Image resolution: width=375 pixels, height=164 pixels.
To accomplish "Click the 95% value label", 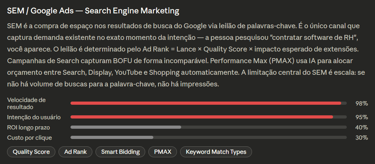I will pos(361,117).
